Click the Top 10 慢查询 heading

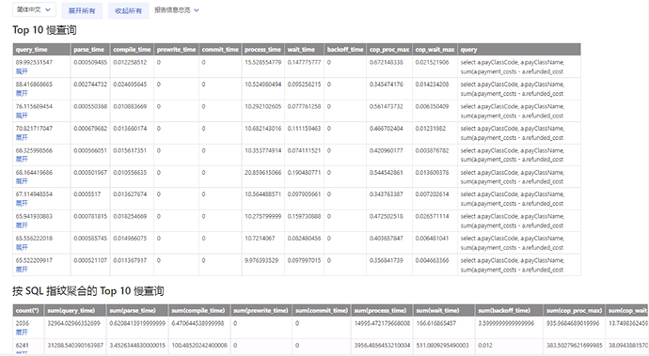click(44, 30)
